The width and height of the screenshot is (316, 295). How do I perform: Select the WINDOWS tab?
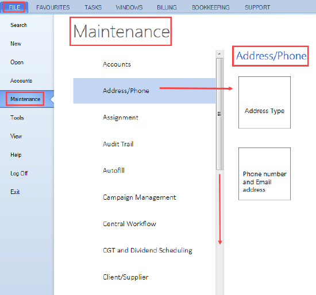point(129,7)
